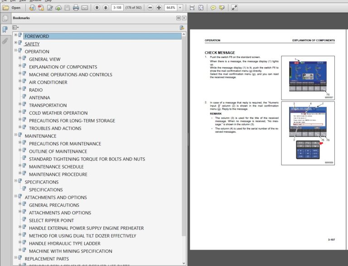348x266 pixels.
Task: Click the Open folder icon in toolbar
Action: (5, 8)
